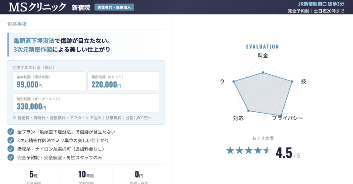
Task: Click checkmark icon beside 完全予約制・完全個室
Action: 11,157
